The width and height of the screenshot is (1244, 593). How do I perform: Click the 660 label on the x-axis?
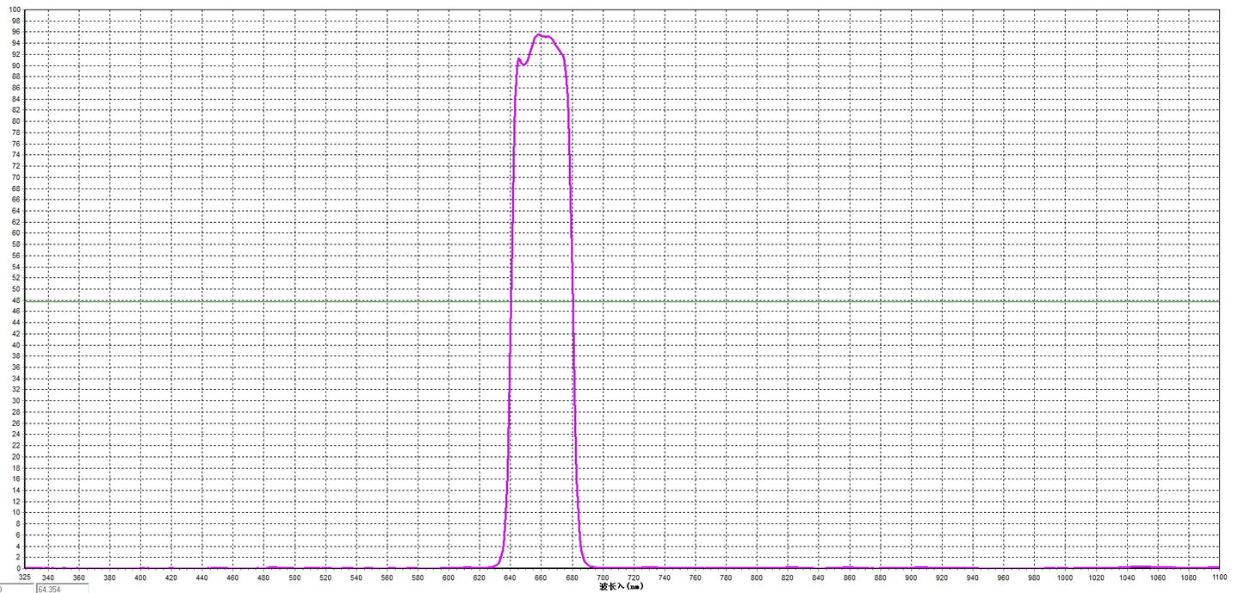coord(541,578)
